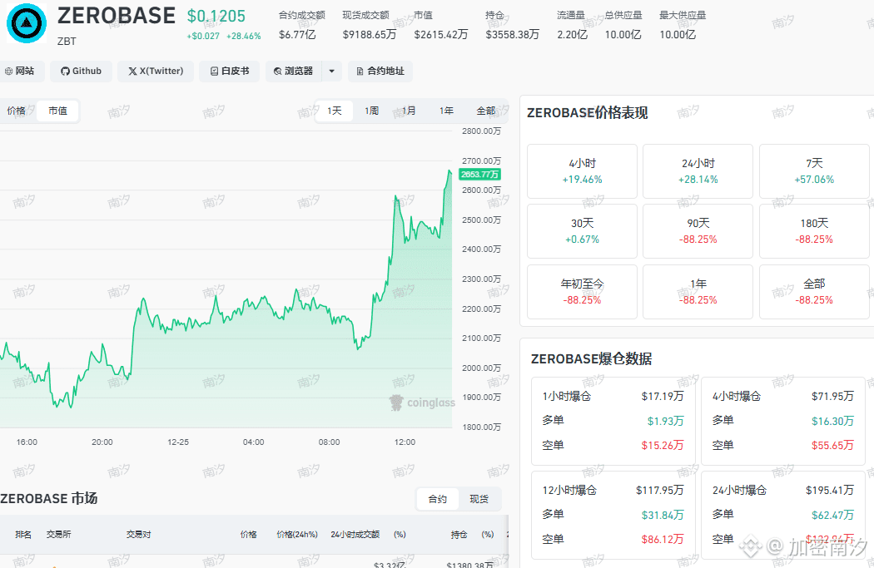This screenshot has width=874, height=568.
Task: Select the 全部 chart range
Action: coord(485,111)
